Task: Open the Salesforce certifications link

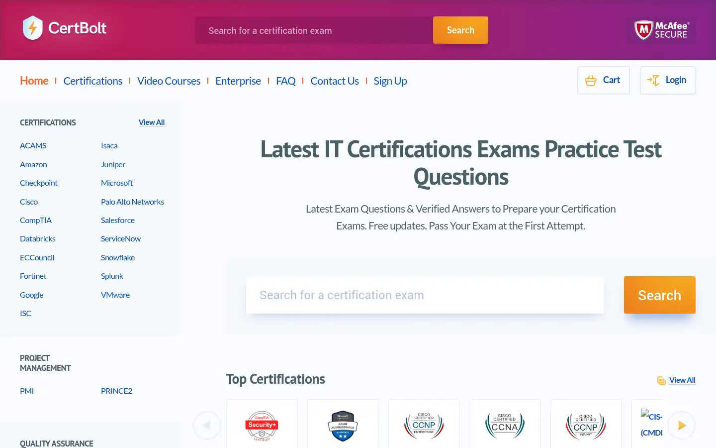Action: (118, 220)
